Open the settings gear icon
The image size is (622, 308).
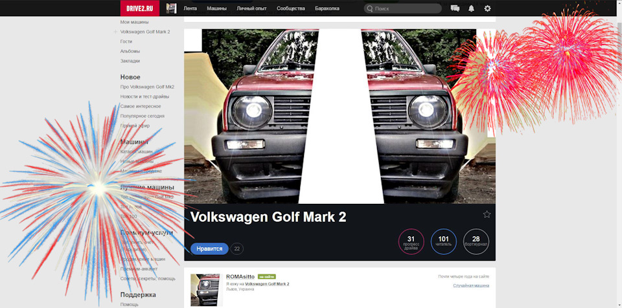pos(487,8)
